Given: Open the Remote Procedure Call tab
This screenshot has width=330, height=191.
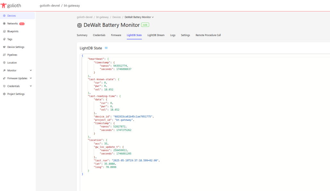Looking at the screenshot, I should [208, 35].
